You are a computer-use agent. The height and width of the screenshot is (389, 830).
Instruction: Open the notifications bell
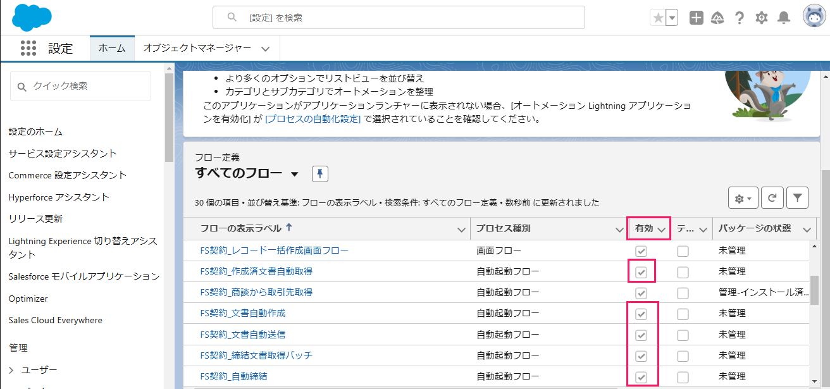pyautogui.click(x=784, y=18)
